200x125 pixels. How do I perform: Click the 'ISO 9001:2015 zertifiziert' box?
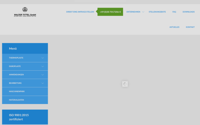(25, 117)
